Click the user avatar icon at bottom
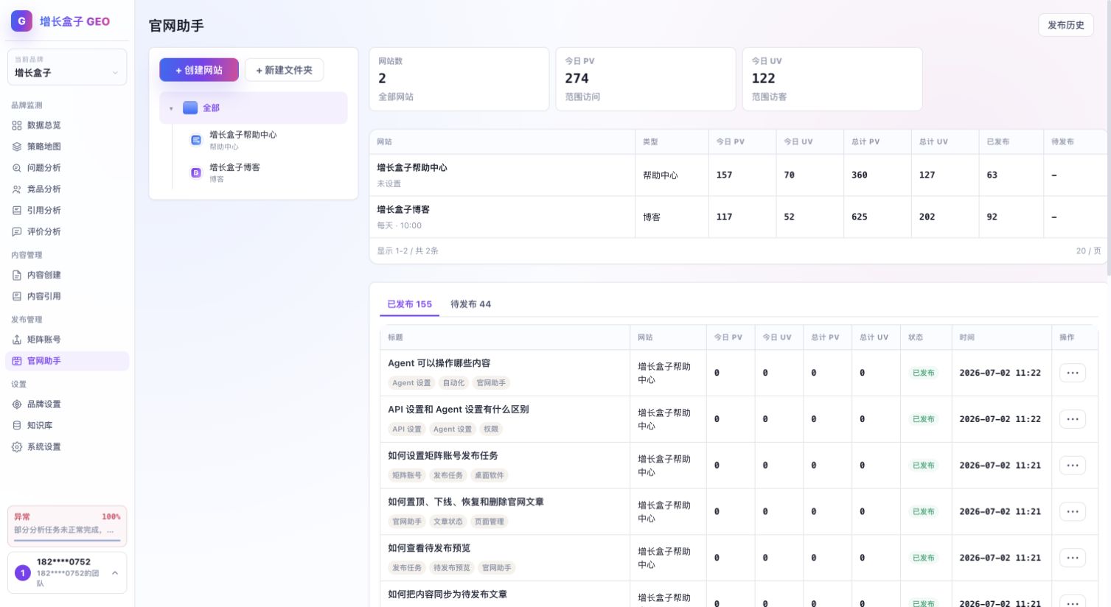Screen dimensions: 1111x607 click(x=23, y=572)
